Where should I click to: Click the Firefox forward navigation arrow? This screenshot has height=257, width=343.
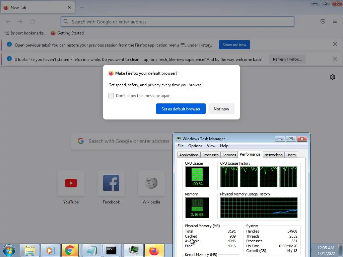[20, 22]
